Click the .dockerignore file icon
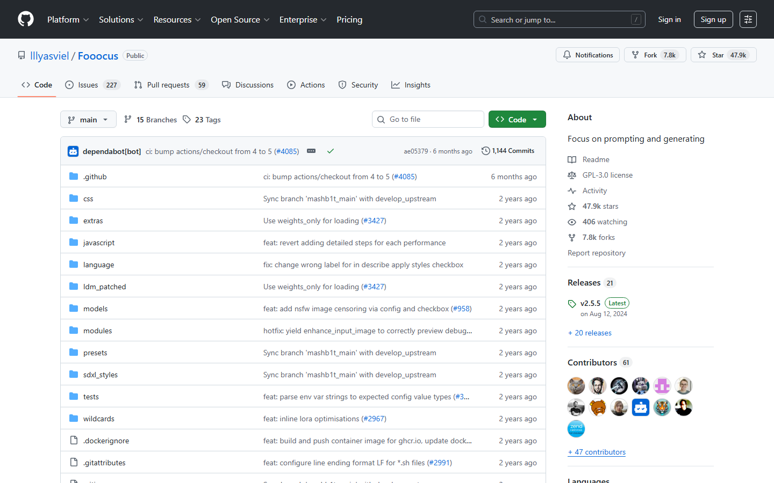 [74, 440]
